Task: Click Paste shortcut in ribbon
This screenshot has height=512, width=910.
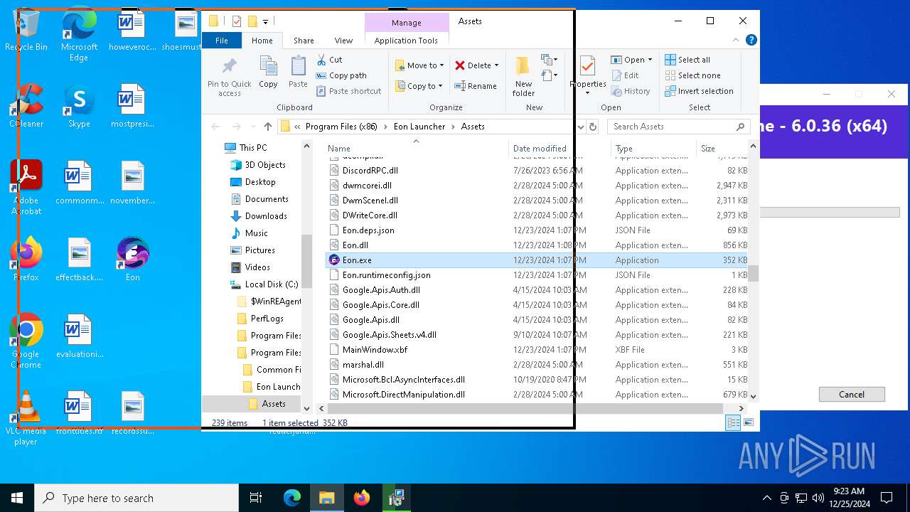Action: [x=349, y=91]
